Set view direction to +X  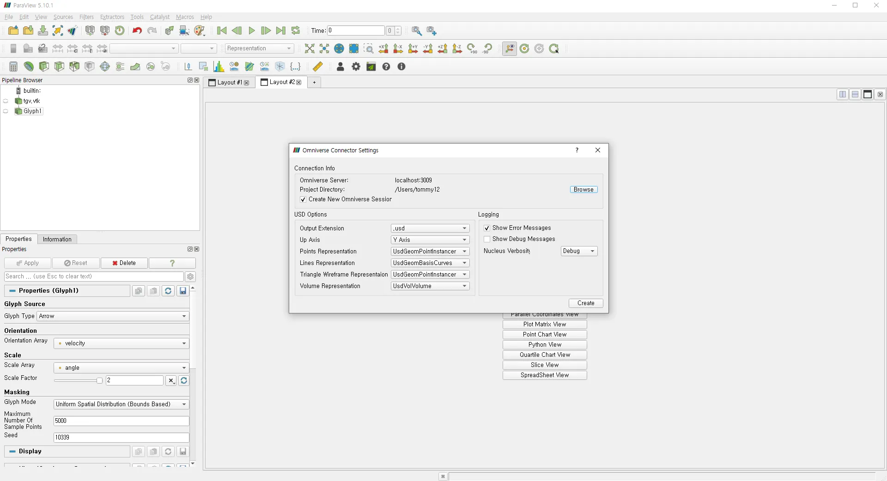point(383,48)
